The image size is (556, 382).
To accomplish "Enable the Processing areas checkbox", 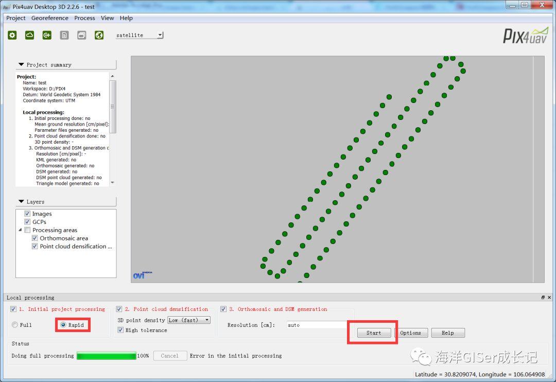I will click(x=27, y=230).
